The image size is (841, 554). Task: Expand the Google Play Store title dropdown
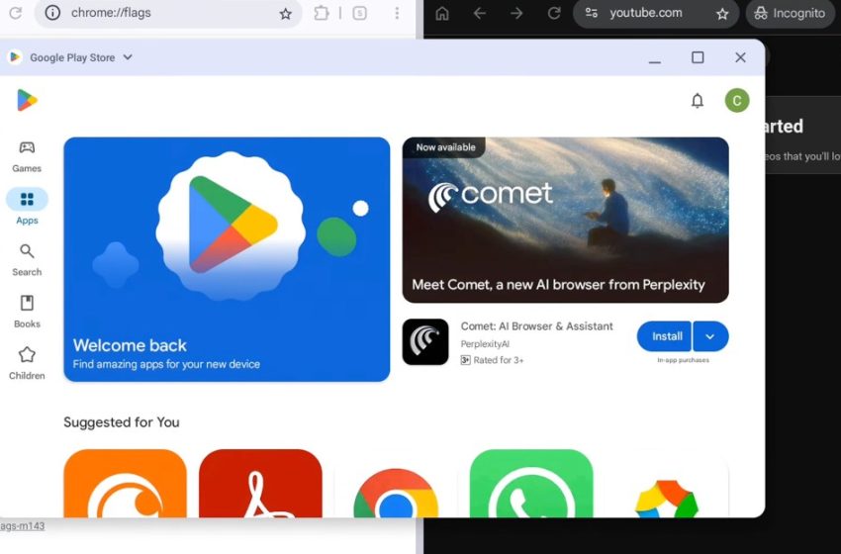(128, 56)
